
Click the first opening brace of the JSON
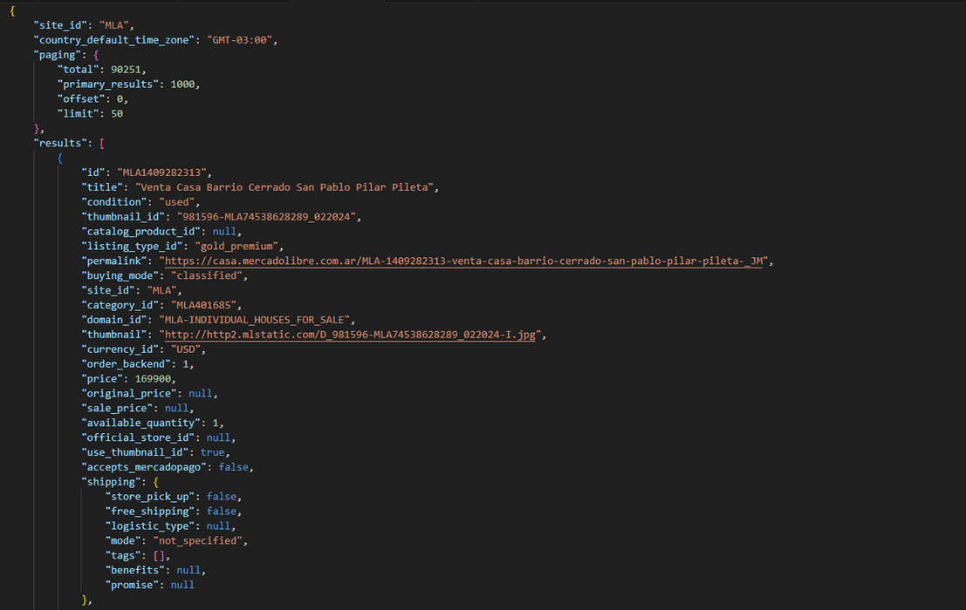[12, 10]
